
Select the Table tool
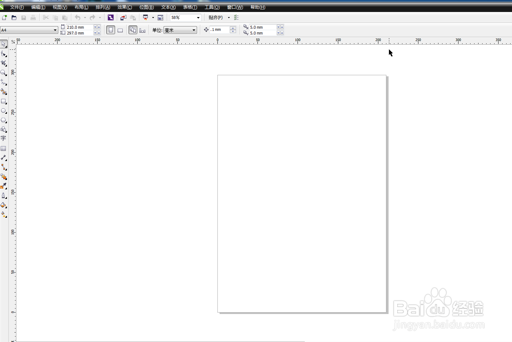(x=4, y=148)
